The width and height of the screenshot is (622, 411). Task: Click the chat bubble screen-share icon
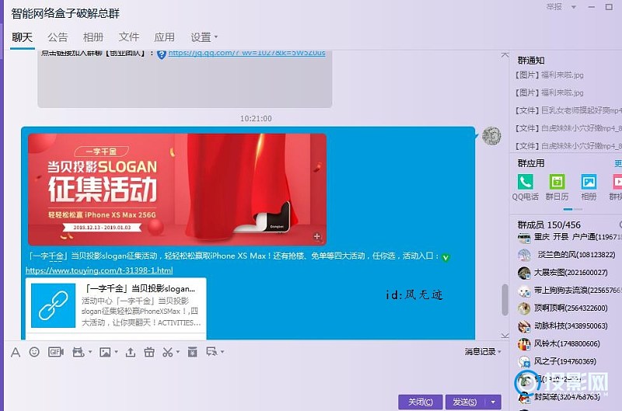coord(211,351)
